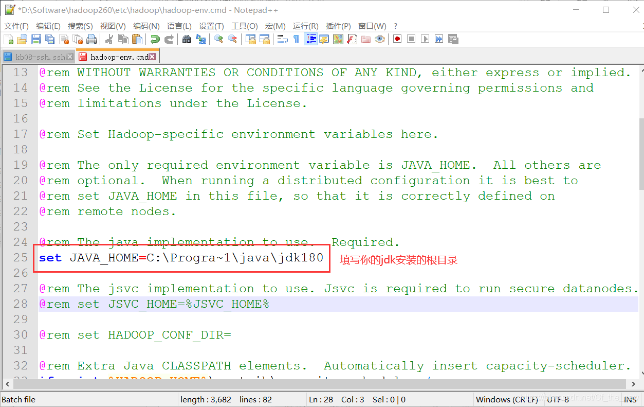The height and width of the screenshot is (407, 644).
Task: Stop macro recording square icon
Action: click(x=411, y=39)
